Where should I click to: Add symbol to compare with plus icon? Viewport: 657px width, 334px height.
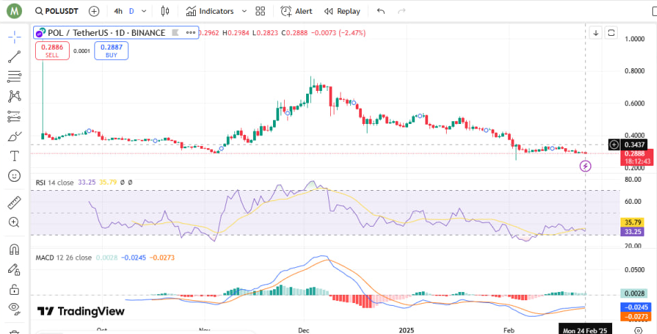pos(94,11)
